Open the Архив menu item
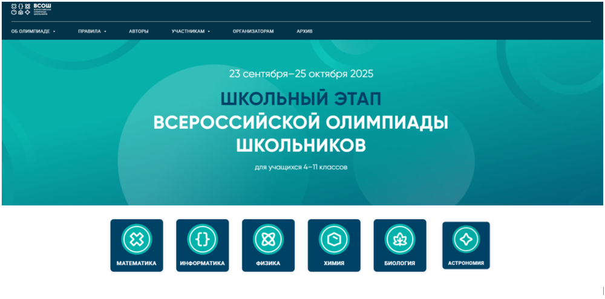This screenshot has height=299, width=605. click(304, 31)
